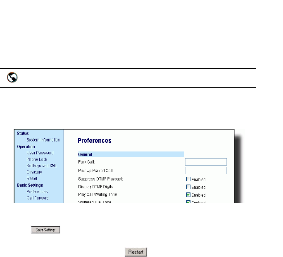The image size is (283, 257).
Task: Open the User Password page
Action: pos(40,153)
